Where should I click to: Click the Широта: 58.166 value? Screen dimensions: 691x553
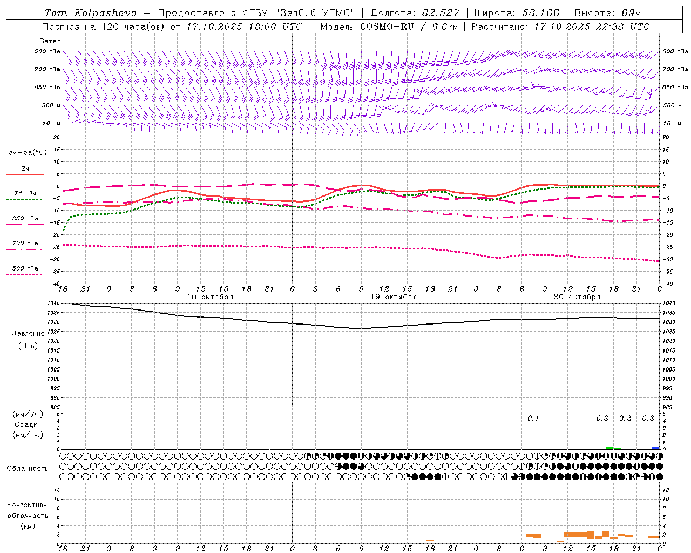(x=517, y=13)
